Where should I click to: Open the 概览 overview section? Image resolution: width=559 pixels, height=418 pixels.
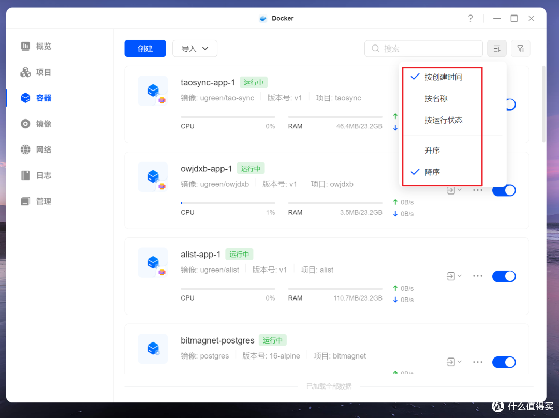coord(36,47)
